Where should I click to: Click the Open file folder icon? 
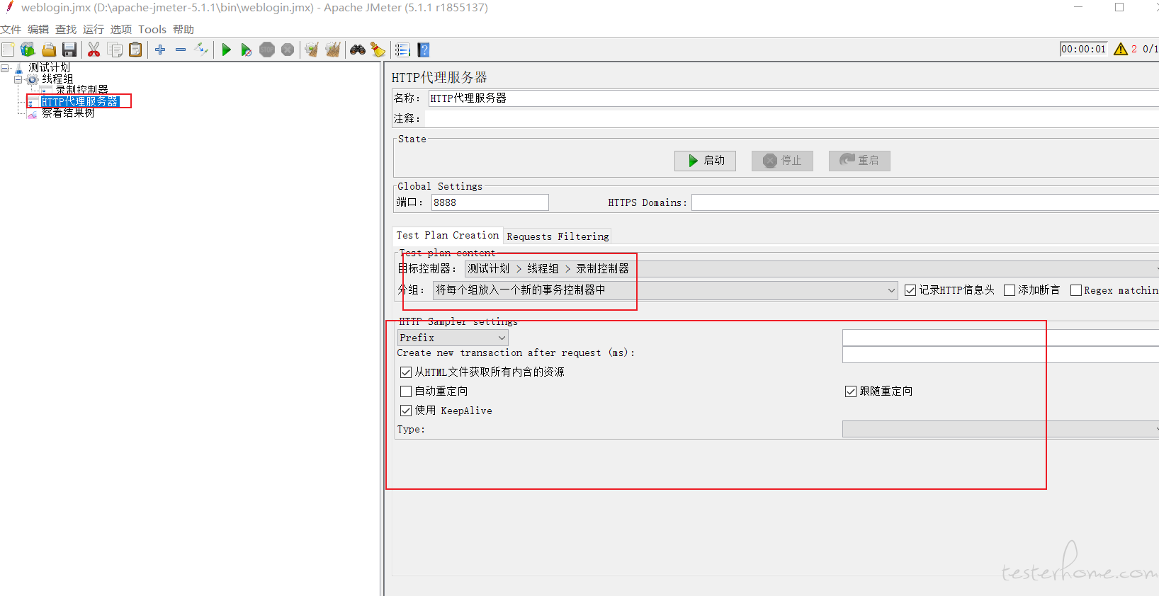point(49,50)
